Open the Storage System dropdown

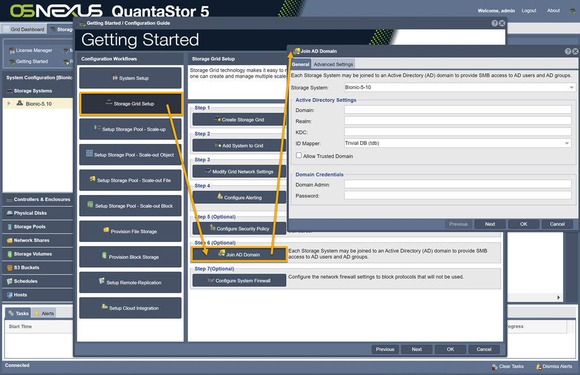point(571,87)
